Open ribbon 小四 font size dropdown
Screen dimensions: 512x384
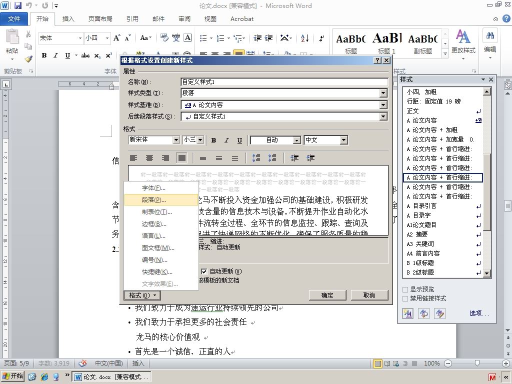pyautogui.click(x=107, y=38)
